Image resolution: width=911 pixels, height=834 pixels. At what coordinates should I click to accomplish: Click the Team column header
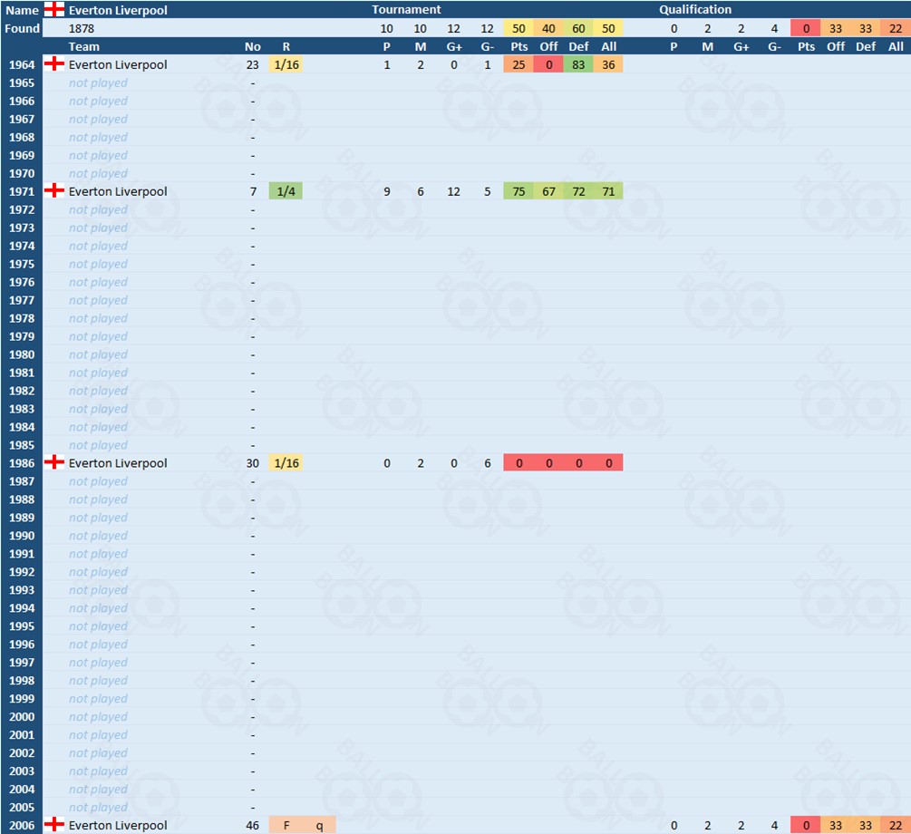click(x=84, y=46)
